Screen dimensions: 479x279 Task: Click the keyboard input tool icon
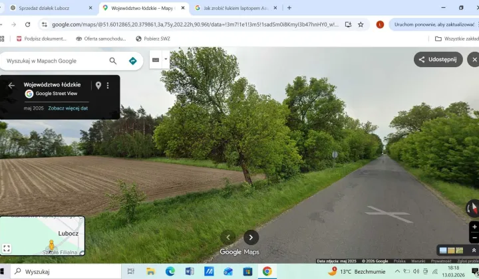coord(156,60)
